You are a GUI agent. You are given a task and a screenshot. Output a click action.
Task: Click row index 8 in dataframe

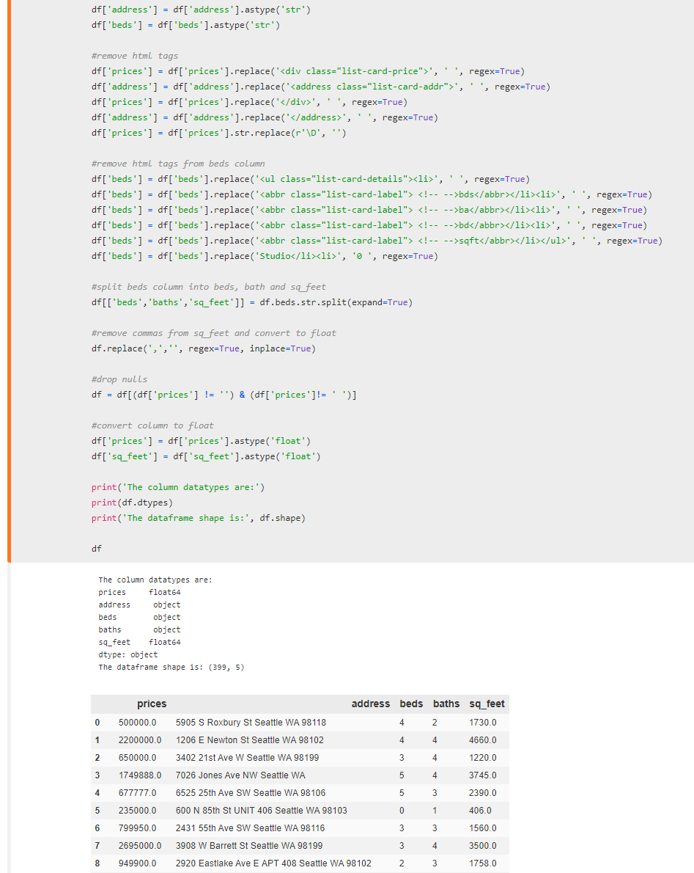[x=97, y=863]
